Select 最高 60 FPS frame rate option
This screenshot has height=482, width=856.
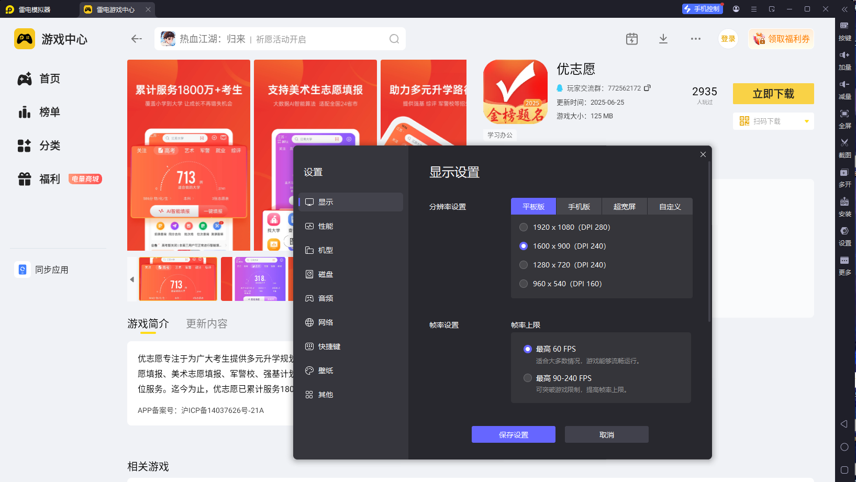(528, 349)
